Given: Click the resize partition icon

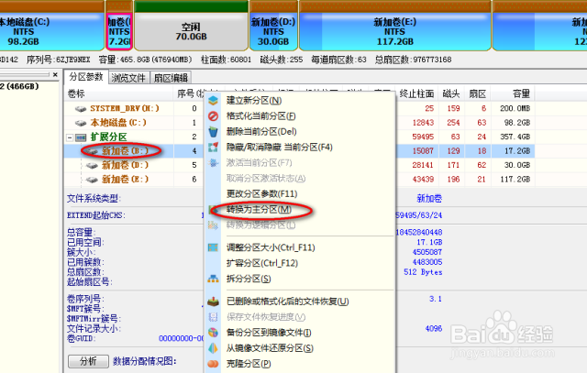Looking at the screenshot, I should click(x=213, y=247).
